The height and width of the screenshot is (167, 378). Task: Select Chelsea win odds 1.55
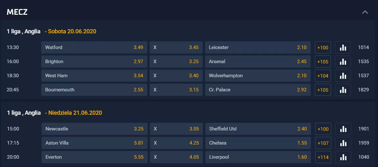tap(258, 143)
